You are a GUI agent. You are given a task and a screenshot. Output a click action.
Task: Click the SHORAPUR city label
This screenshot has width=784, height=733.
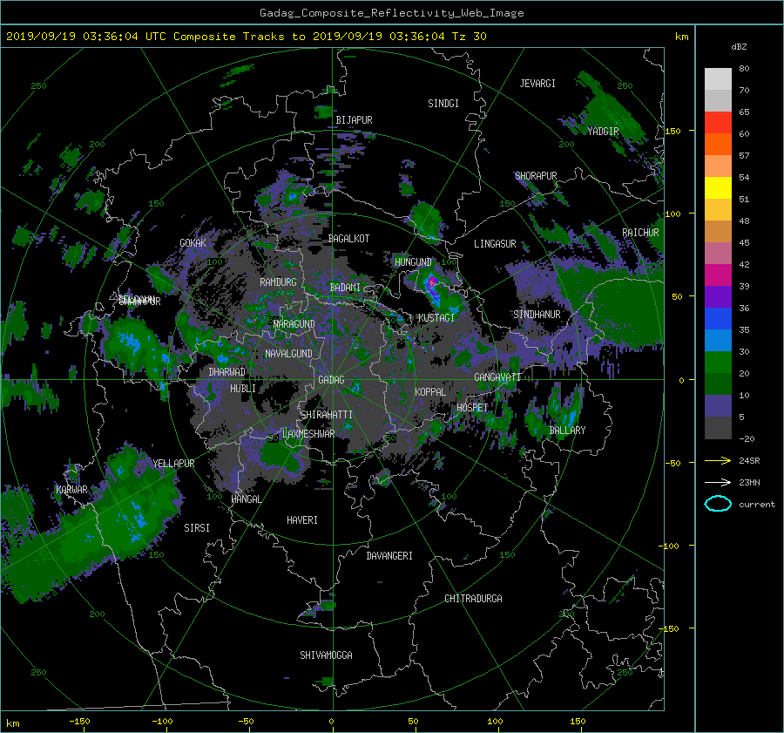point(536,175)
